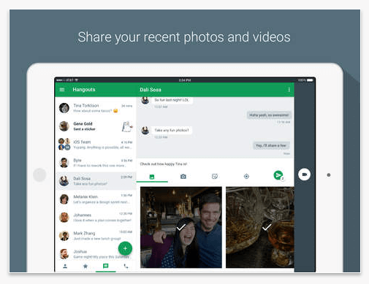The image size is (369, 284).
Task: Click the 'So fun last night! LOL' message bubble
Action: tap(172, 100)
